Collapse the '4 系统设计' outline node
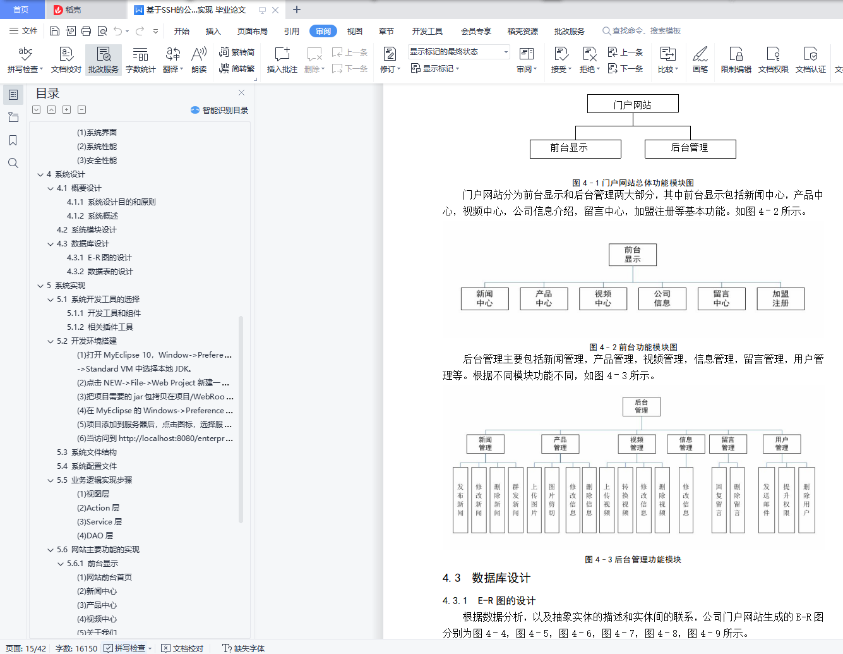The width and height of the screenshot is (843, 654). click(40, 174)
